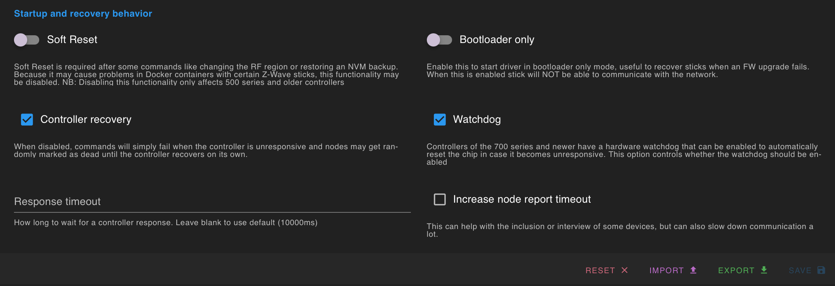Click the Increase node report timeout label
The height and width of the screenshot is (286, 835).
click(522, 199)
